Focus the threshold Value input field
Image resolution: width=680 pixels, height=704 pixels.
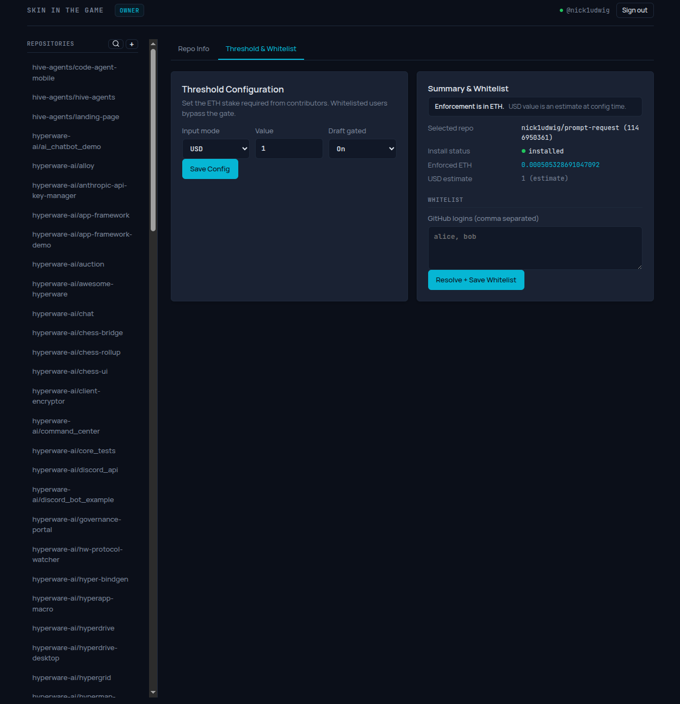click(x=289, y=149)
